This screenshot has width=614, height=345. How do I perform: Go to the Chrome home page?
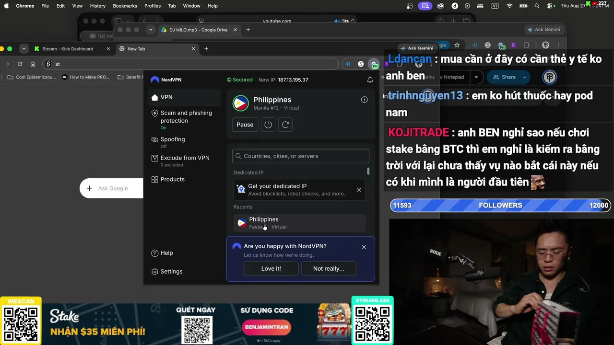[33, 64]
